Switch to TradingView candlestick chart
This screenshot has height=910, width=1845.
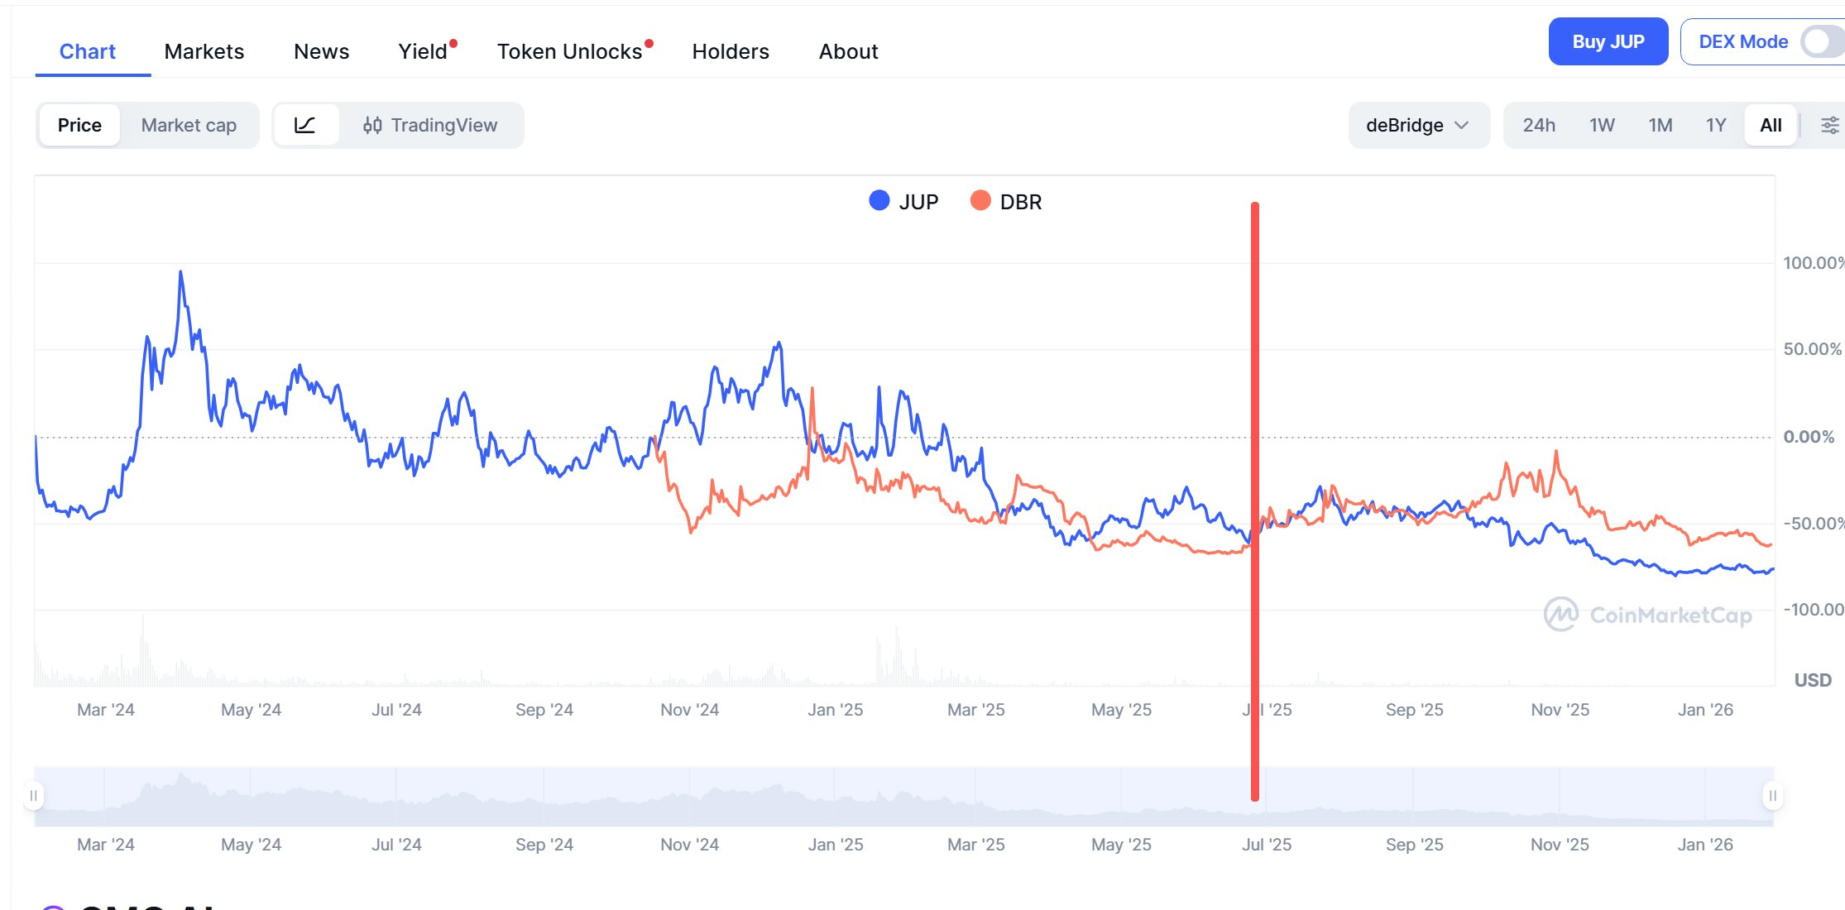point(430,125)
